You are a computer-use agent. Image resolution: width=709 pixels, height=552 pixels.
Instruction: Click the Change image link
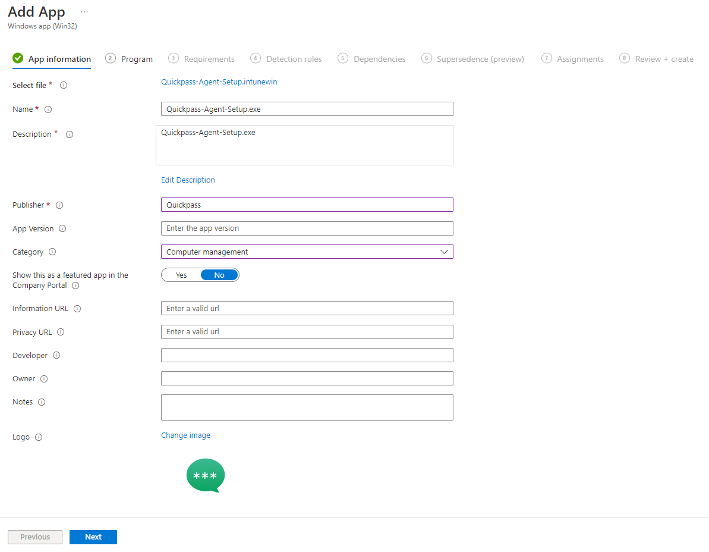click(186, 435)
